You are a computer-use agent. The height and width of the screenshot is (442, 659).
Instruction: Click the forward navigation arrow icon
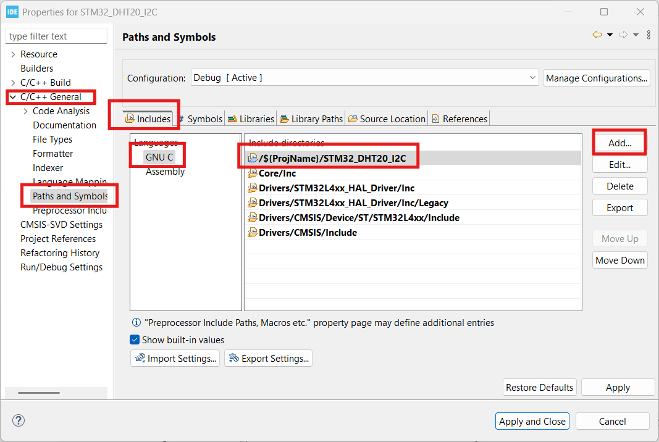623,35
